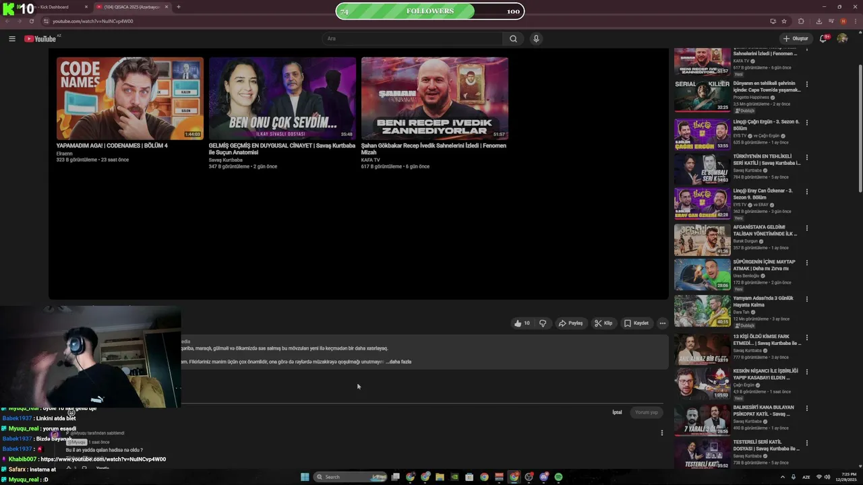Screen dimensions: 863x485
Task: Click title GELMİŞ GEÇMİŞ EN DUYGUSAL CİNAYET
Action: pyautogui.click(x=282, y=149)
